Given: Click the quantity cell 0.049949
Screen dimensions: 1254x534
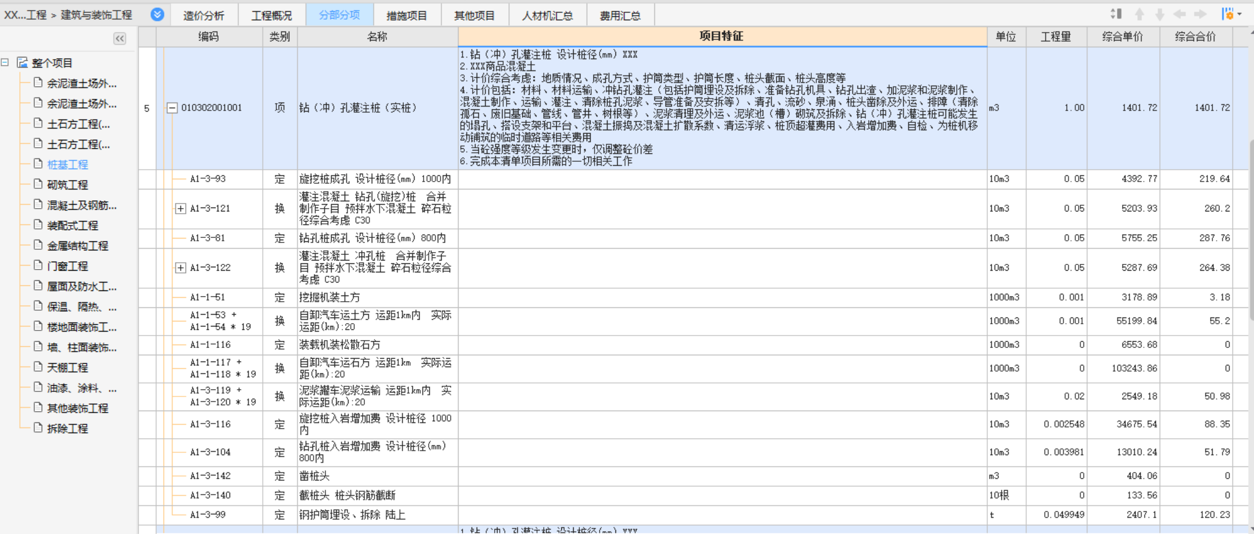Looking at the screenshot, I should pyautogui.click(x=1056, y=515).
